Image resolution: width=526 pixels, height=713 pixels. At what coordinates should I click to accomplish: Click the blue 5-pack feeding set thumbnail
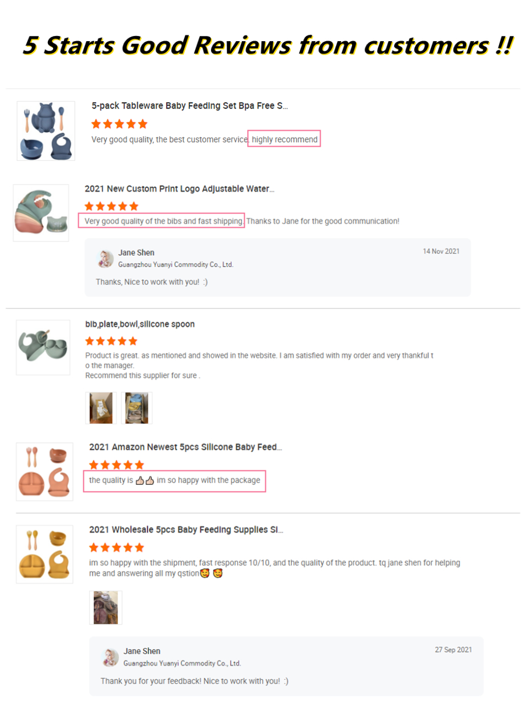pyautogui.click(x=46, y=131)
